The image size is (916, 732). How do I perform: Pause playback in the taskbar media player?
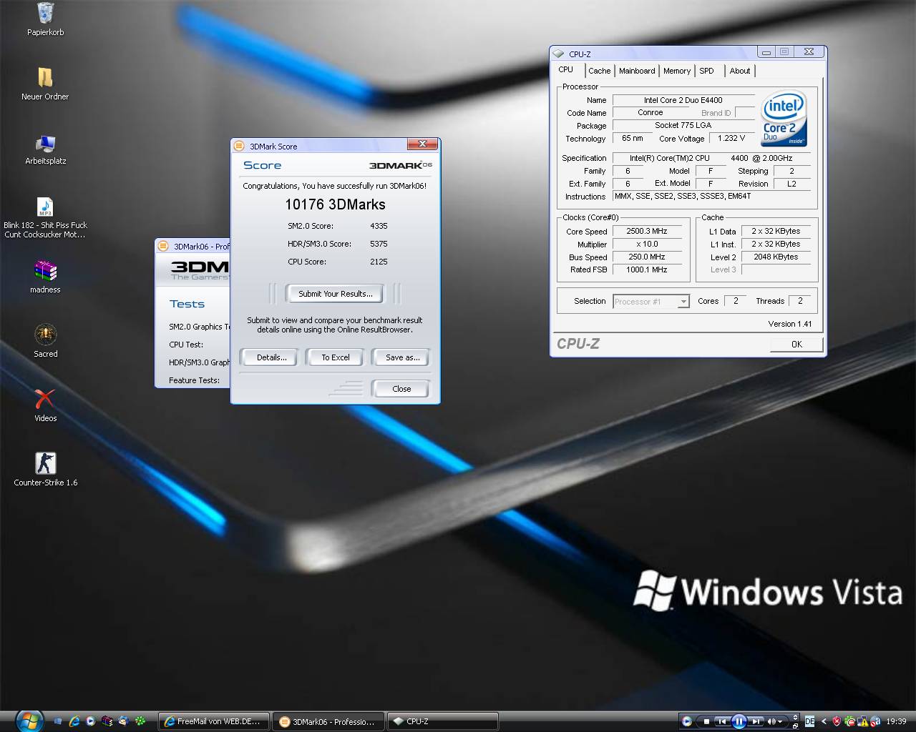point(739,721)
